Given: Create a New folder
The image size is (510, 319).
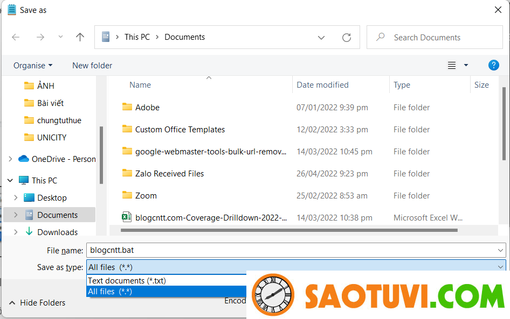Looking at the screenshot, I should 92,66.
